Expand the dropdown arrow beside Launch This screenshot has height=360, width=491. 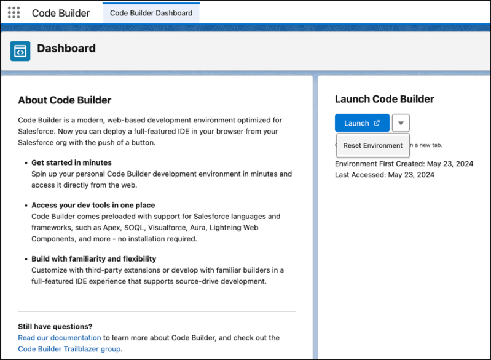click(x=401, y=123)
